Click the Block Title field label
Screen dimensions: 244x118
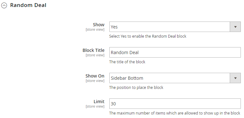pyautogui.click(x=93, y=50)
